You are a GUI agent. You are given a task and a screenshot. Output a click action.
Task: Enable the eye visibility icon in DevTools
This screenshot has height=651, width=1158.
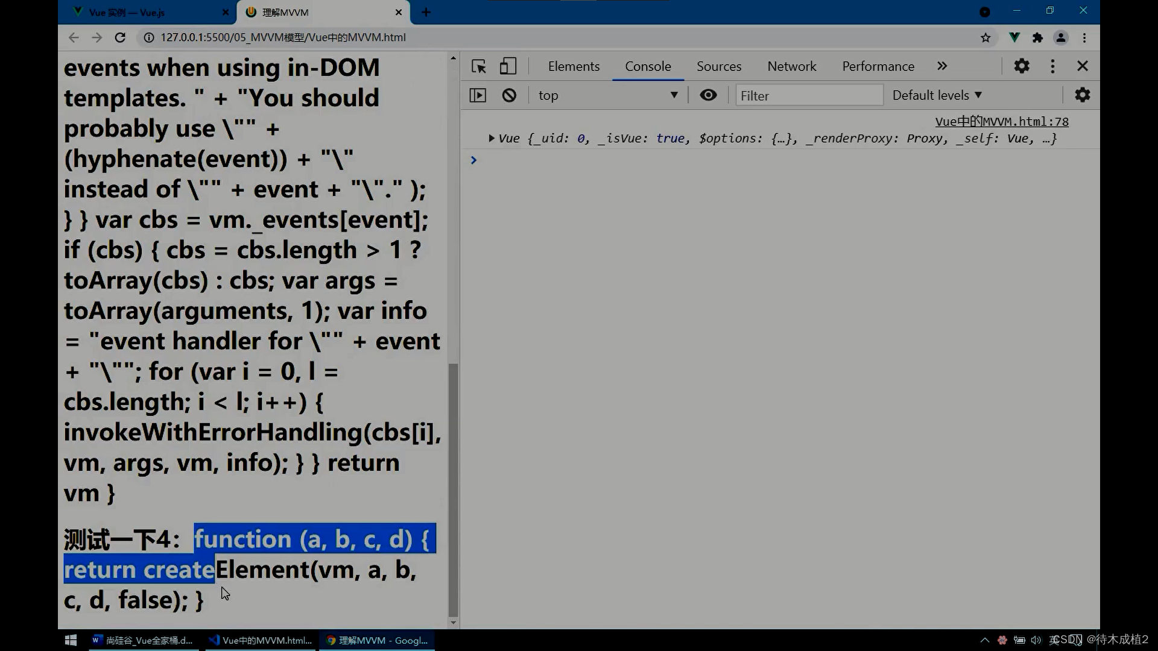(708, 95)
